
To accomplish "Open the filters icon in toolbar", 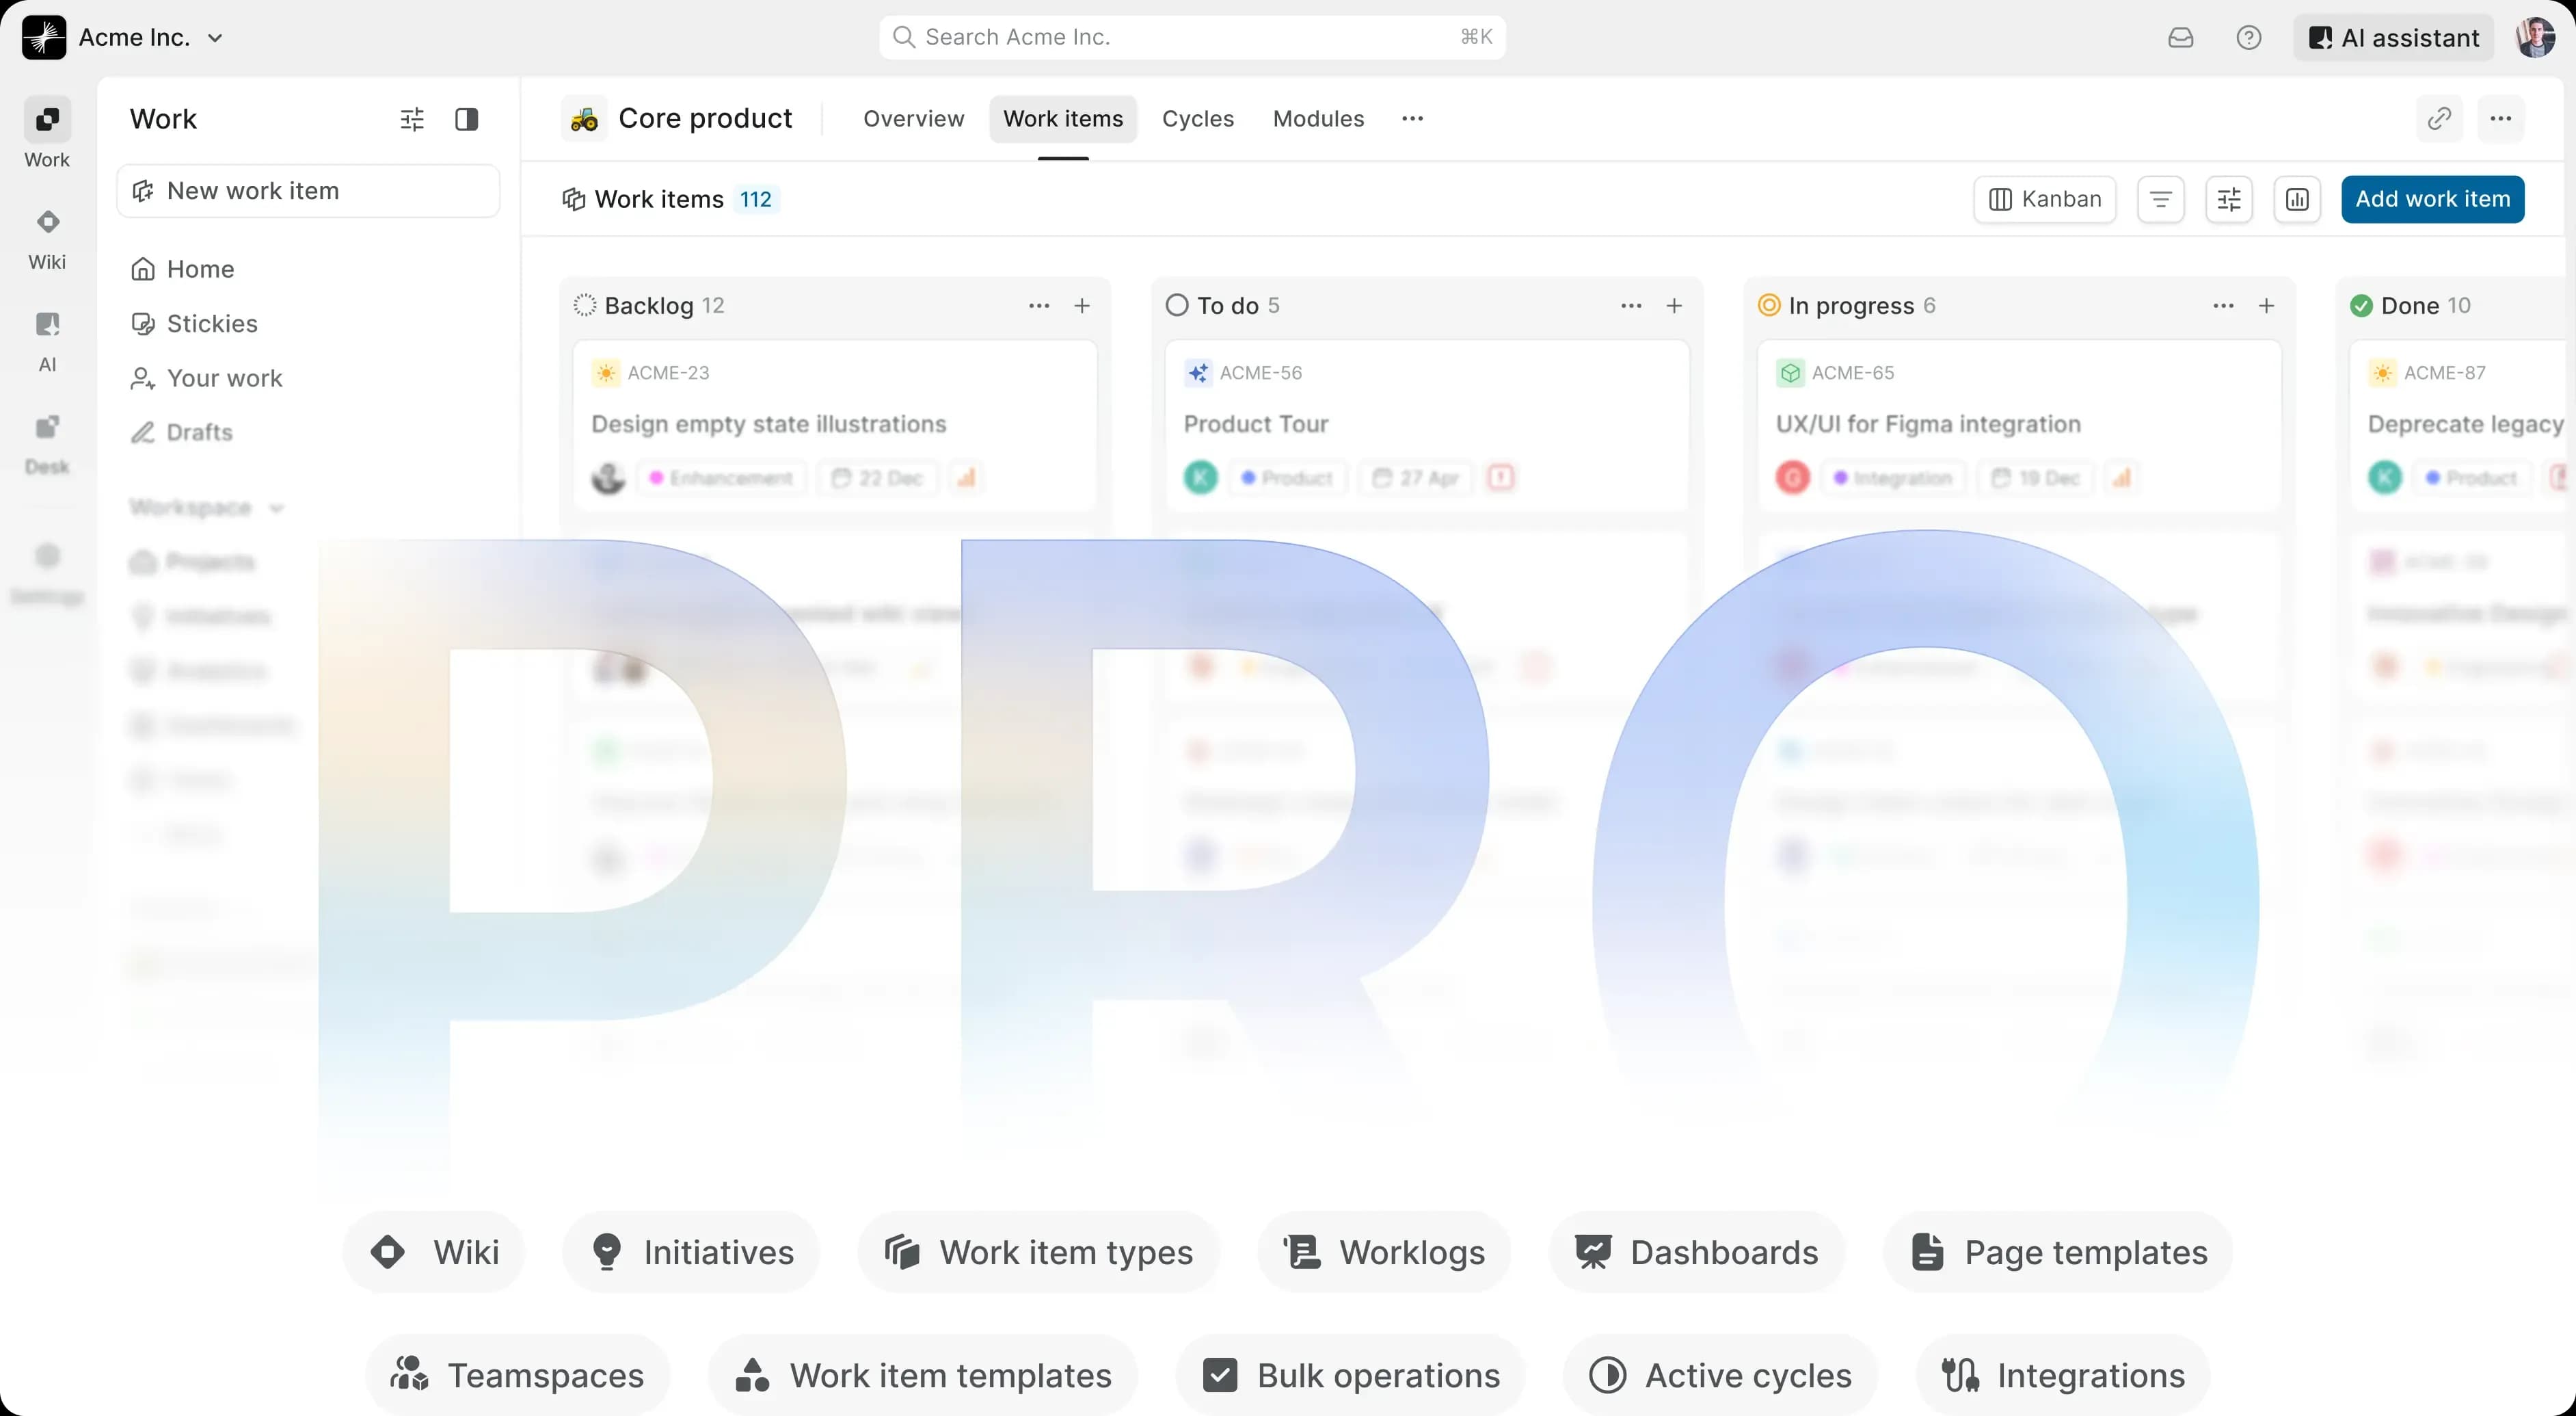I will click(2161, 199).
